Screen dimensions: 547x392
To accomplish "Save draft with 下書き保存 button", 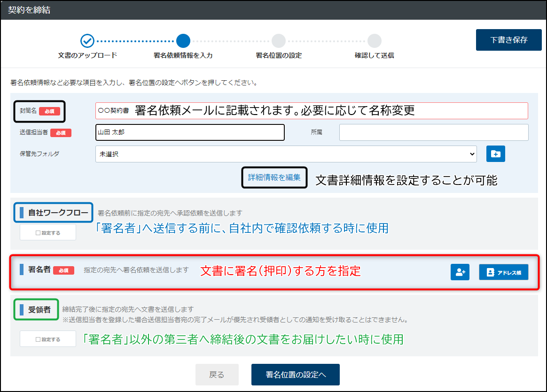I will 509,40.
